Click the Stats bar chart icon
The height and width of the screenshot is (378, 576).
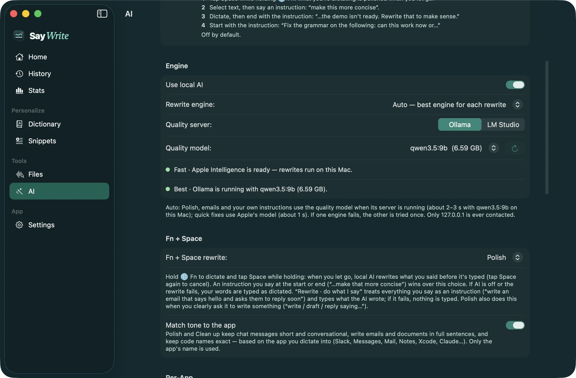click(19, 91)
